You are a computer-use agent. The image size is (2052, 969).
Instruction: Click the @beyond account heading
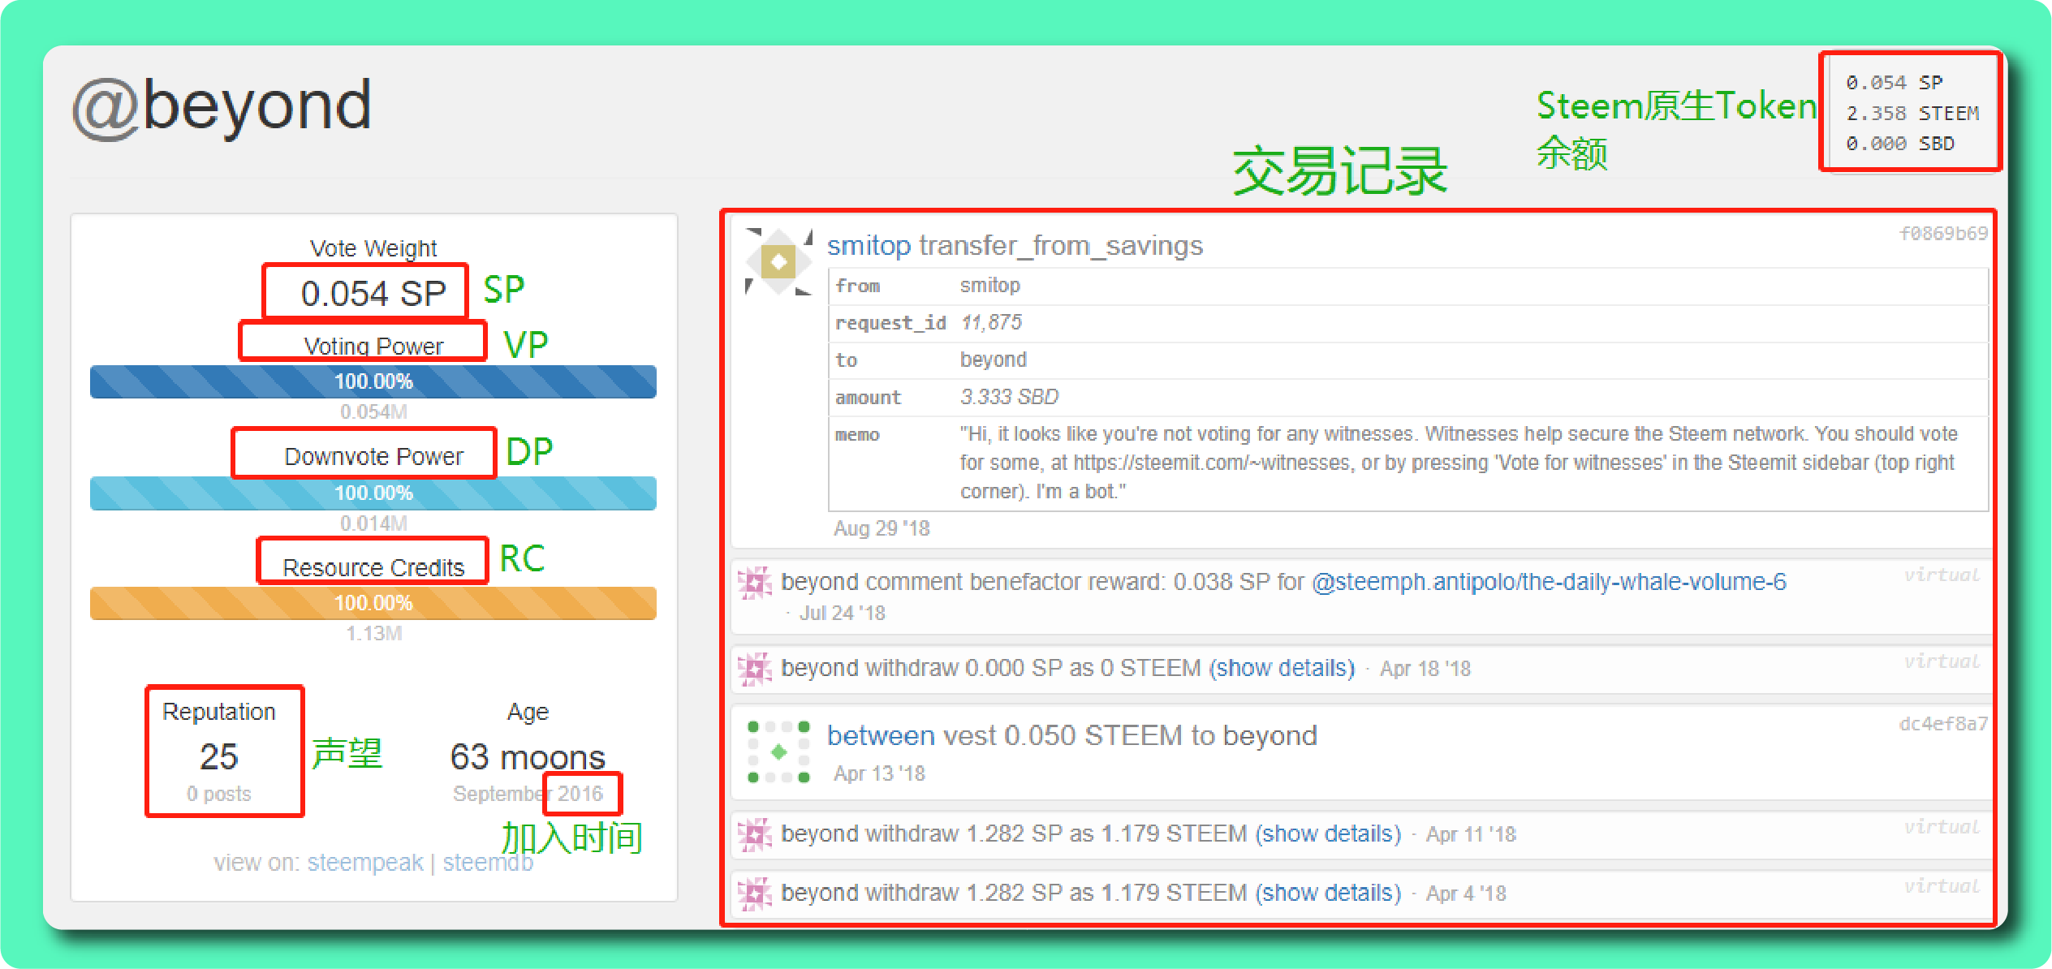coord(222,106)
